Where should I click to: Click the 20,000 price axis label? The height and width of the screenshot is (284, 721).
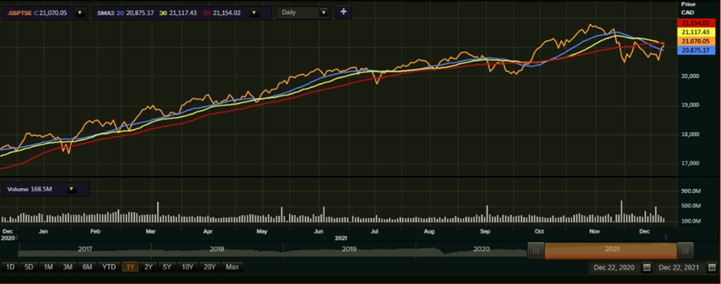pyautogui.click(x=690, y=76)
